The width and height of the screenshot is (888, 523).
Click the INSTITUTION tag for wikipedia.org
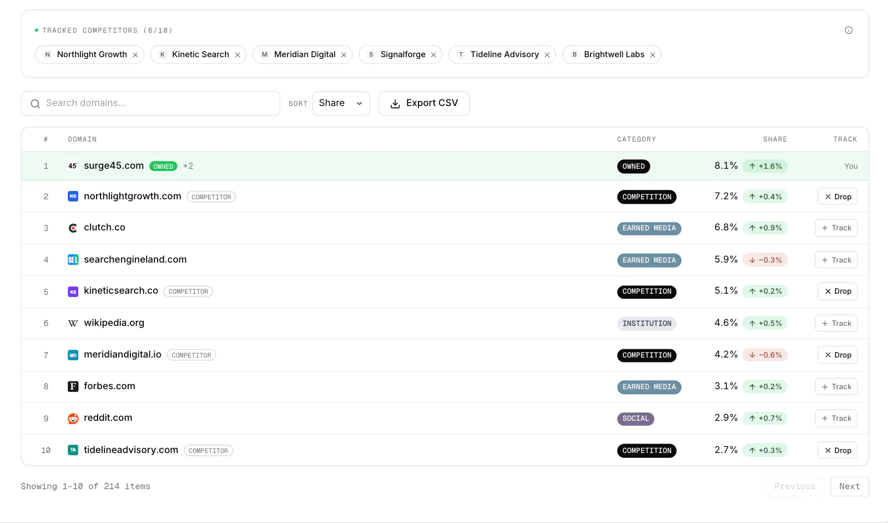[x=647, y=324]
